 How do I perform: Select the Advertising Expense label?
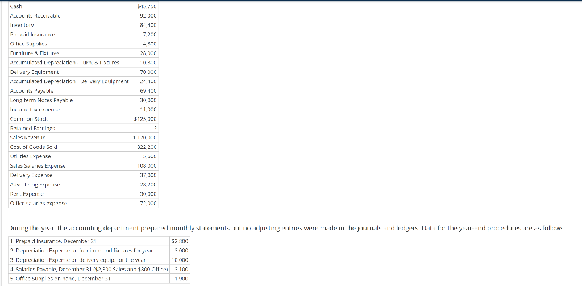pos(35,185)
